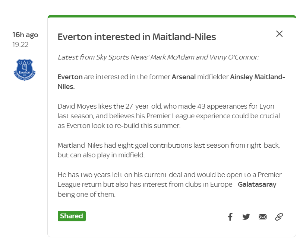This screenshot has width=306, height=247.
Task: Click the 'eight goal contributions' sentence
Action: [x=169, y=150]
